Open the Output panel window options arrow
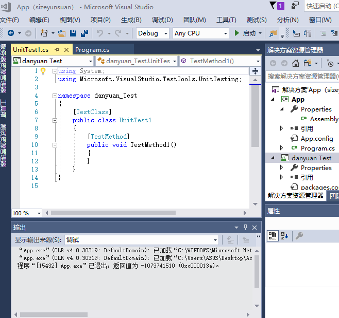 (236, 228)
